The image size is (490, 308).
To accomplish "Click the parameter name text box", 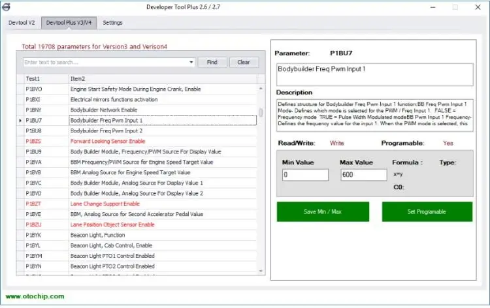I will (375, 74).
